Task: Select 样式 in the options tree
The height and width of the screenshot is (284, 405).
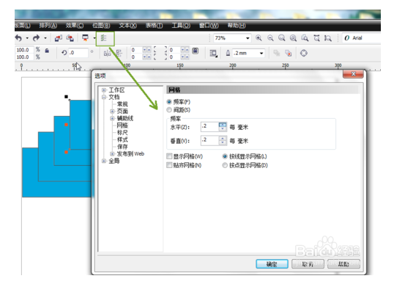Action: [x=122, y=140]
